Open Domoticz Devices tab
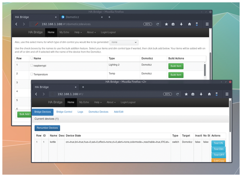This screenshot has width=242, height=177. click(x=98, y=112)
